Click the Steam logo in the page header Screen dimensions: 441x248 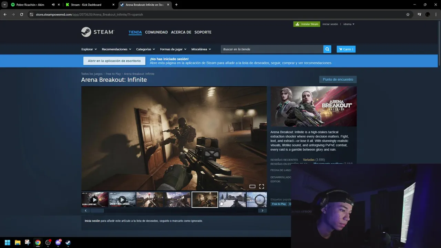click(98, 32)
